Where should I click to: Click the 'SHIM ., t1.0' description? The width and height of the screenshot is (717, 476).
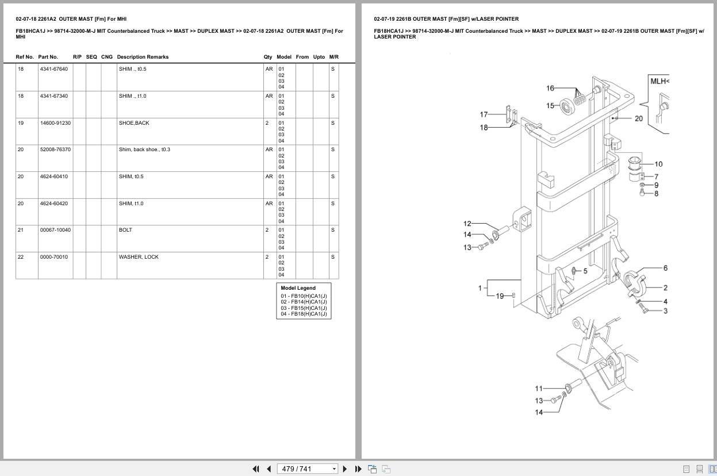(x=133, y=96)
